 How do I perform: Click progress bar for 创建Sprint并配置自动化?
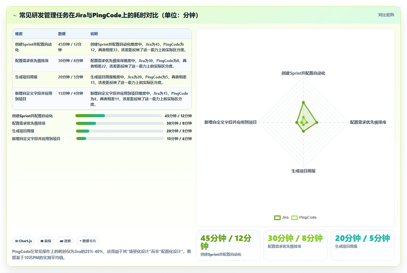click(x=119, y=116)
